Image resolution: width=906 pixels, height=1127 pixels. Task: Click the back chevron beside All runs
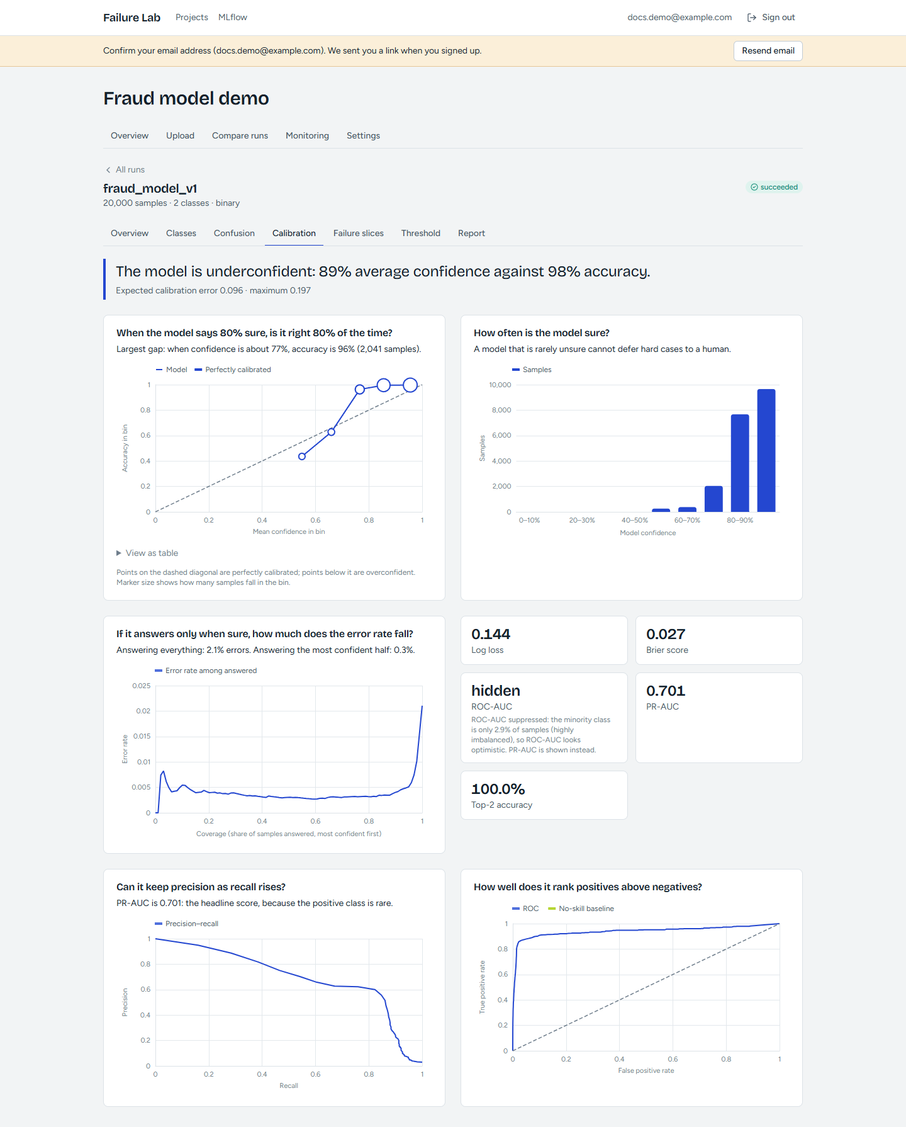tap(108, 170)
